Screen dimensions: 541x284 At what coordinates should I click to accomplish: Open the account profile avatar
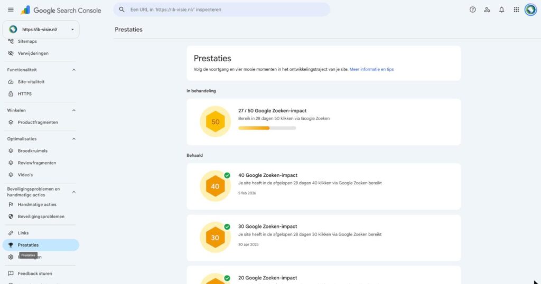tap(530, 10)
